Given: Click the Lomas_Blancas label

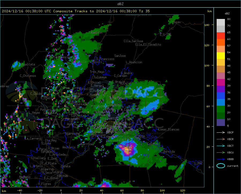Looking at the screenshot, I should tap(169, 129).
